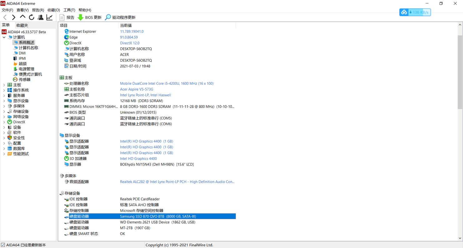Viewport: 463px width, 248px height.
Task: Click the BIOS 更新 toolbar button
Action: pyautogui.click(x=90, y=17)
